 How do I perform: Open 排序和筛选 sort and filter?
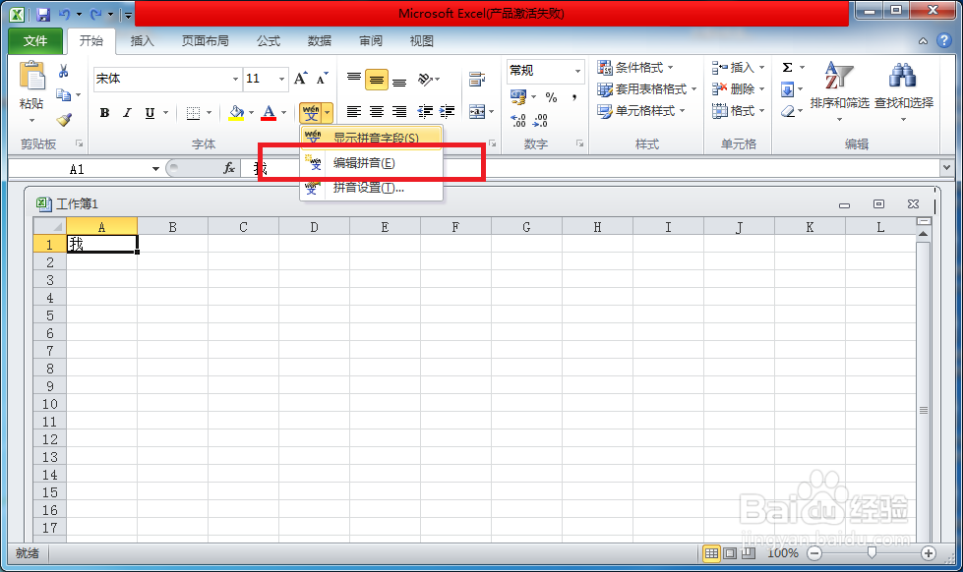point(840,90)
